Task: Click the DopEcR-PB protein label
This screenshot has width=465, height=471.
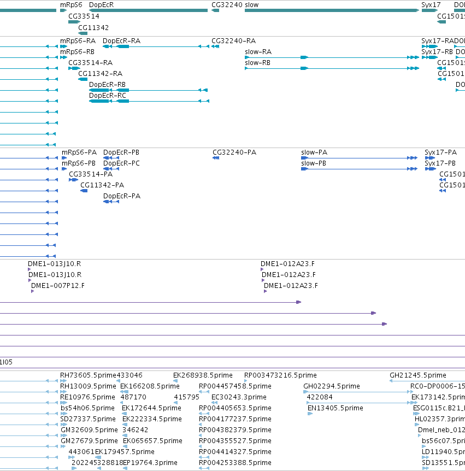Action: pyautogui.click(x=121, y=152)
